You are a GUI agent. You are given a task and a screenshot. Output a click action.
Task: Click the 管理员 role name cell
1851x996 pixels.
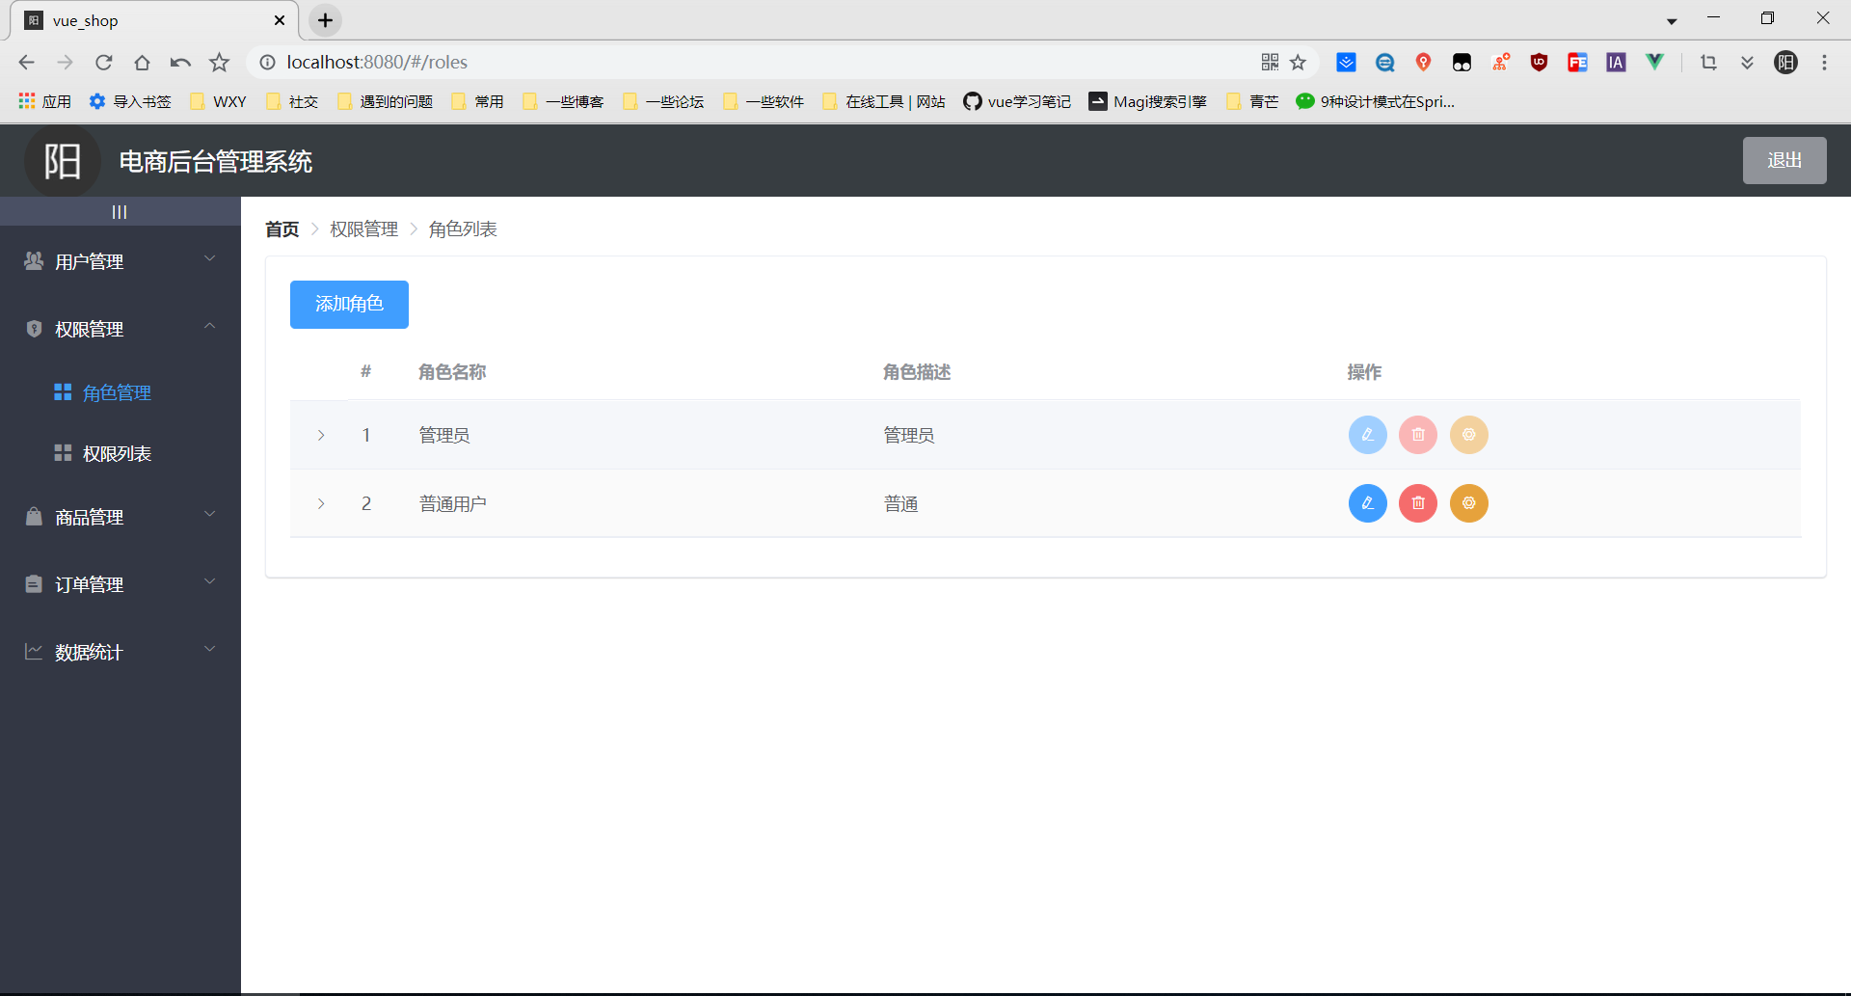pos(443,436)
